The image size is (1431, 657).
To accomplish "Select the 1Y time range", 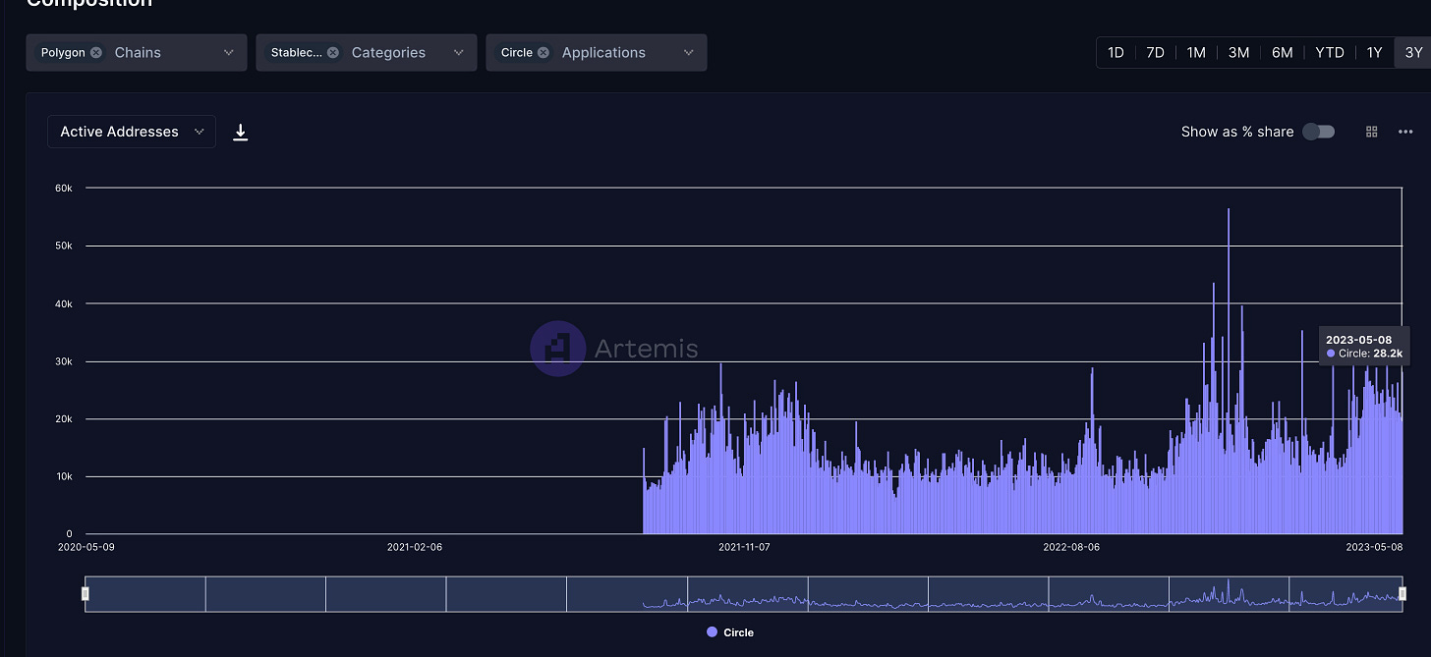I will click(1374, 53).
